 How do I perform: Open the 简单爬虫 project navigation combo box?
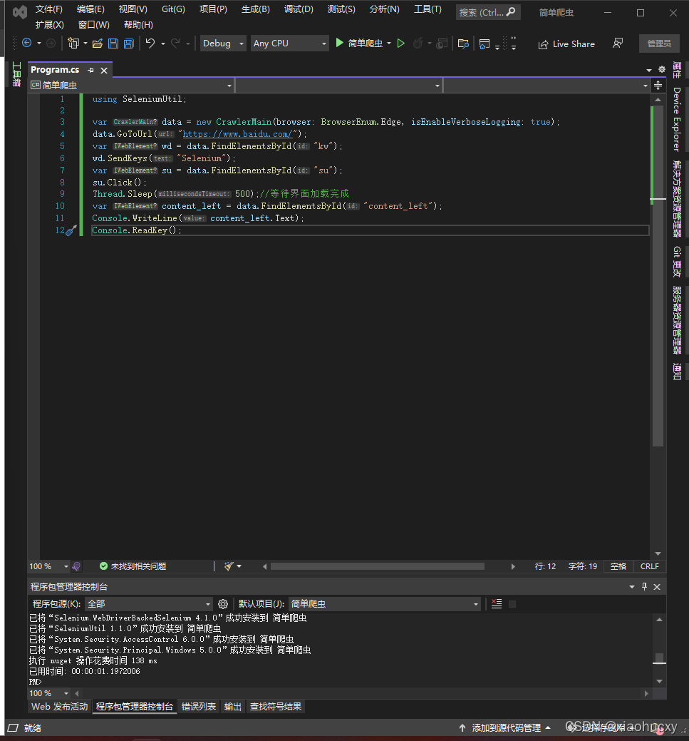[x=131, y=86]
